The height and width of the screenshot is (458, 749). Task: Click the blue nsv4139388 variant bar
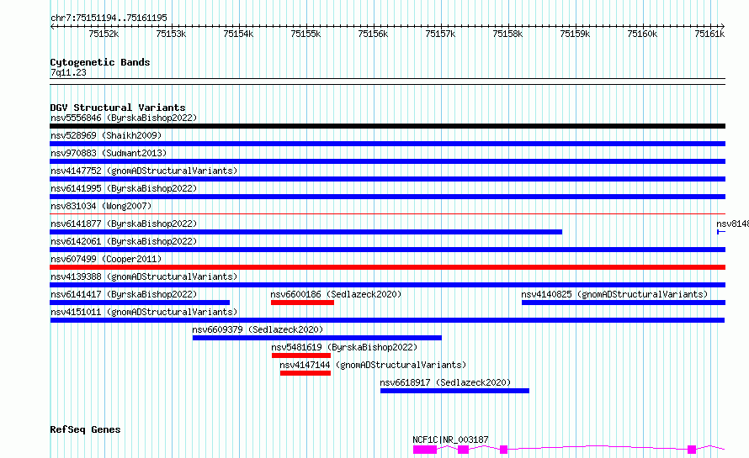coord(387,285)
